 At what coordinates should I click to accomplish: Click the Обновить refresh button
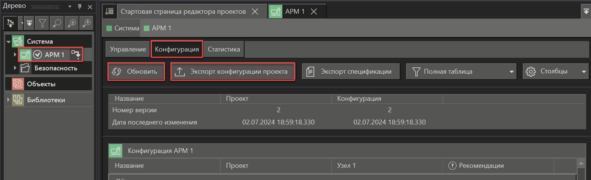coord(136,71)
